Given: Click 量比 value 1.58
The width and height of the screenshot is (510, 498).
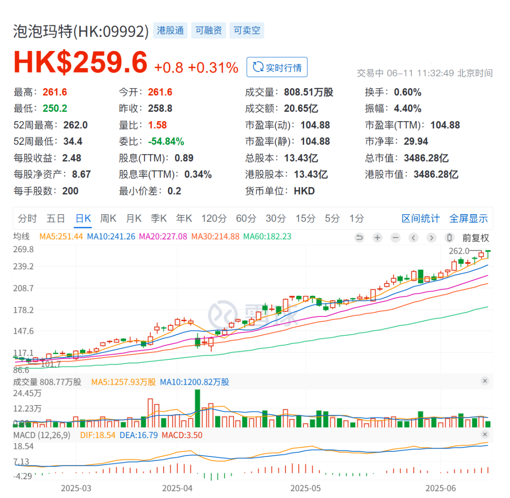Looking at the screenshot, I should tap(157, 125).
